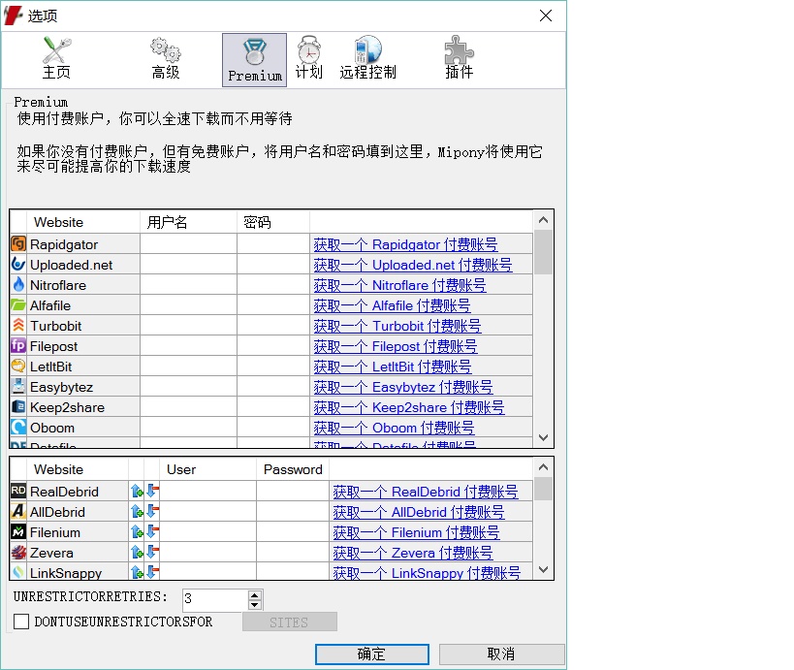Click the 用户名 column header
Image resolution: width=794 pixels, height=670 pixels.
coord(188,222)
